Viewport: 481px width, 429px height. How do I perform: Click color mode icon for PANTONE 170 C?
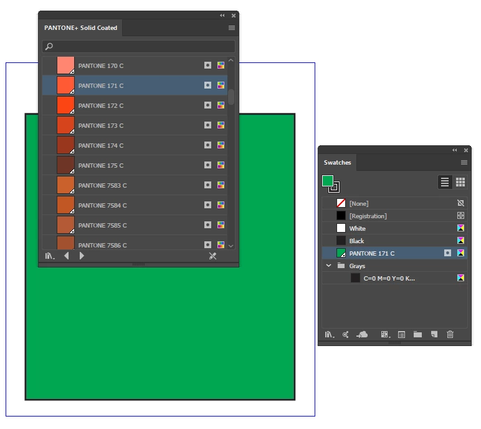click(221, 65)
